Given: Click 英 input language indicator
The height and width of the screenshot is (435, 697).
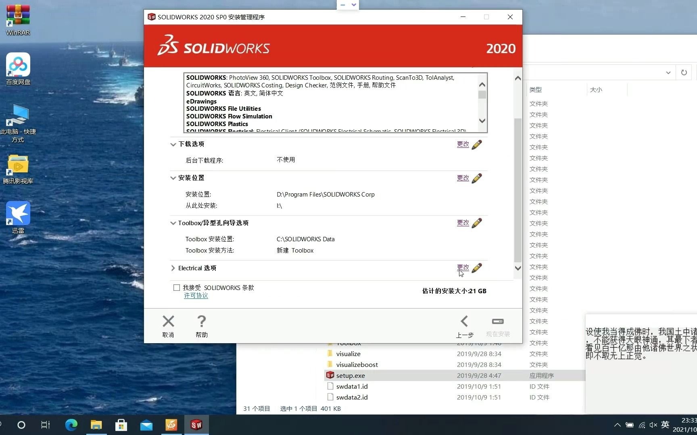Looking at the screenshot, I should [x=666, y=425].
